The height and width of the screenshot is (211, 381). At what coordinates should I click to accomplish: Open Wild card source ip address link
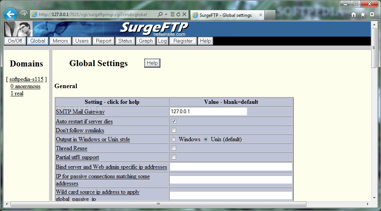pos(97,195)
